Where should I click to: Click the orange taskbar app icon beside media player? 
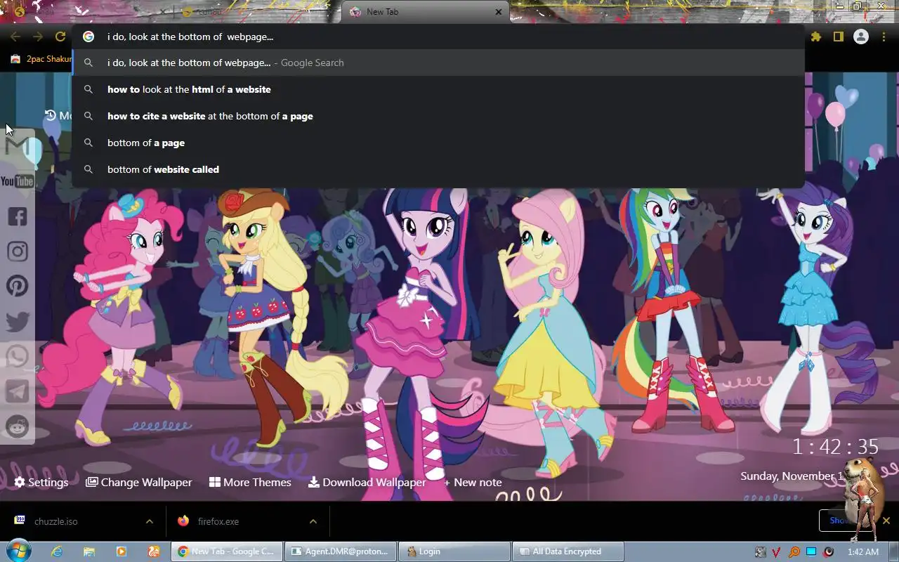coord(153,551)
